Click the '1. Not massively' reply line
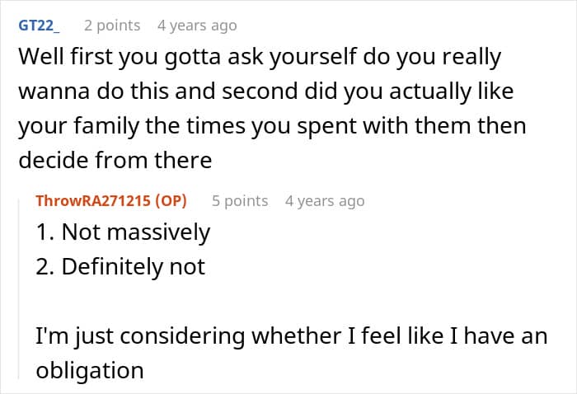 point(123,232)
